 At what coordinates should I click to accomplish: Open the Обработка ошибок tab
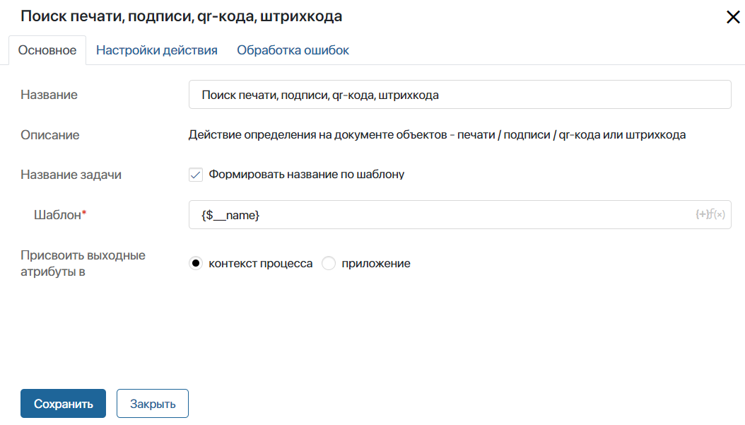coord(293,50)
